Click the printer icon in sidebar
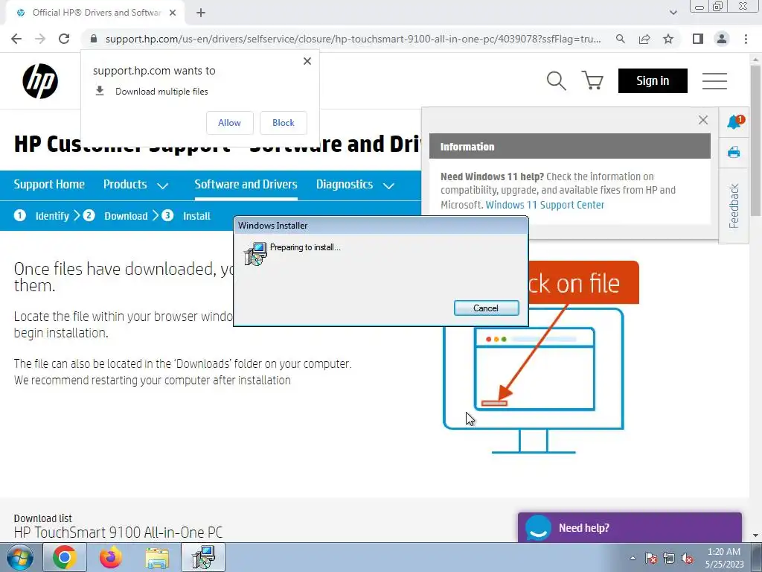The image size is (762, 572). tap(734, 152)
